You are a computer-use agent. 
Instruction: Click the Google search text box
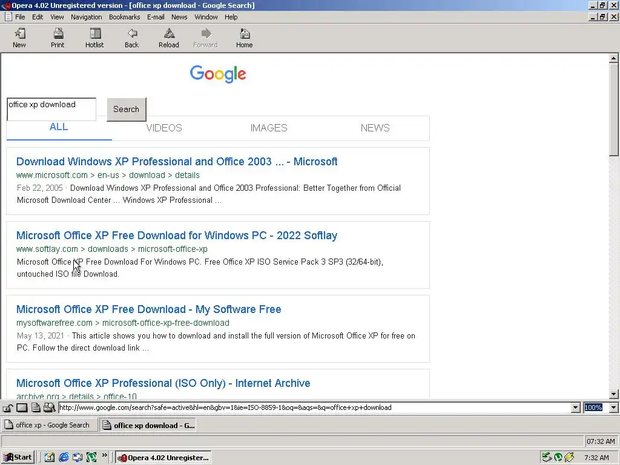[x=51, y=109]
